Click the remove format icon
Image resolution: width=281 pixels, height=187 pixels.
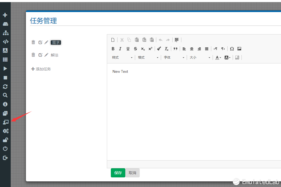pos(166,49)
